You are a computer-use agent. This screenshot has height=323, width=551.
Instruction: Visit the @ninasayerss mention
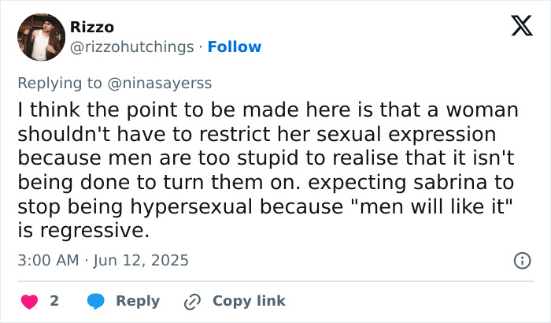pos(165,80)
